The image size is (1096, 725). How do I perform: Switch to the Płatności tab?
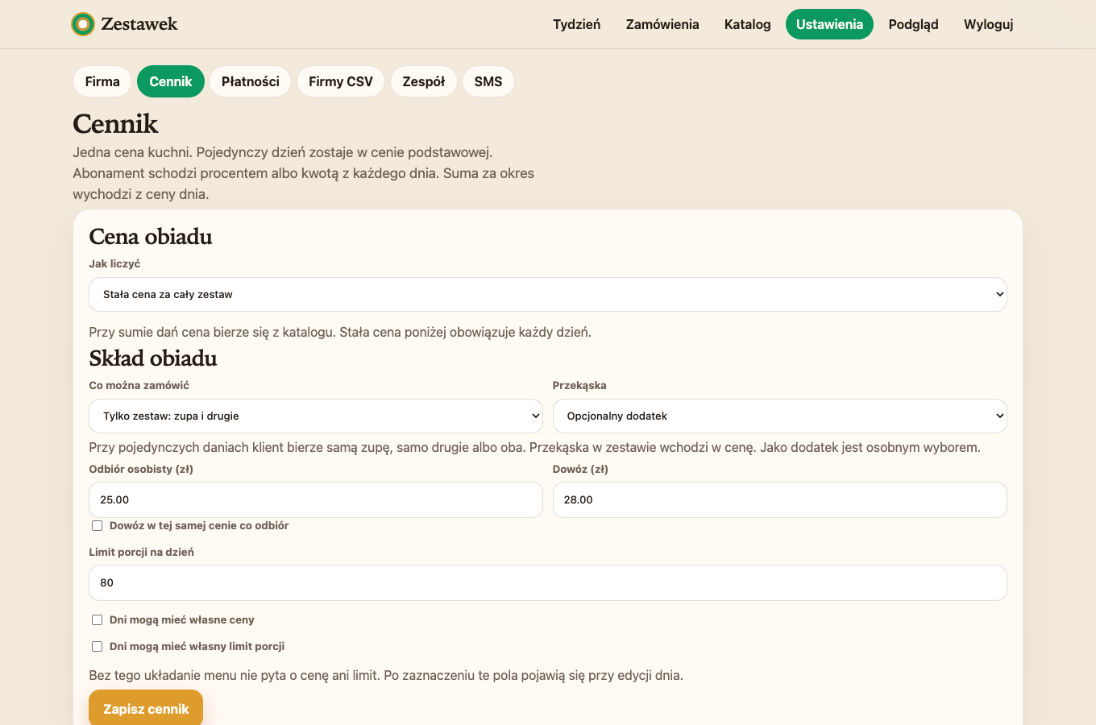click(251, 81)
